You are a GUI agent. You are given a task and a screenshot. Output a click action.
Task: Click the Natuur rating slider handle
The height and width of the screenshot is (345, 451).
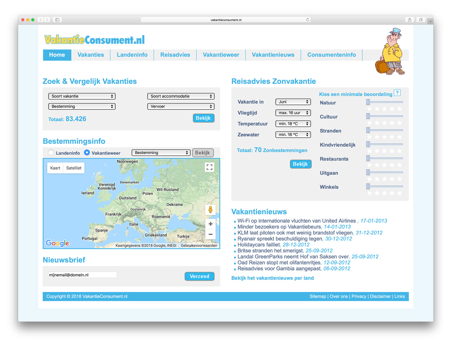pos(368,102)
